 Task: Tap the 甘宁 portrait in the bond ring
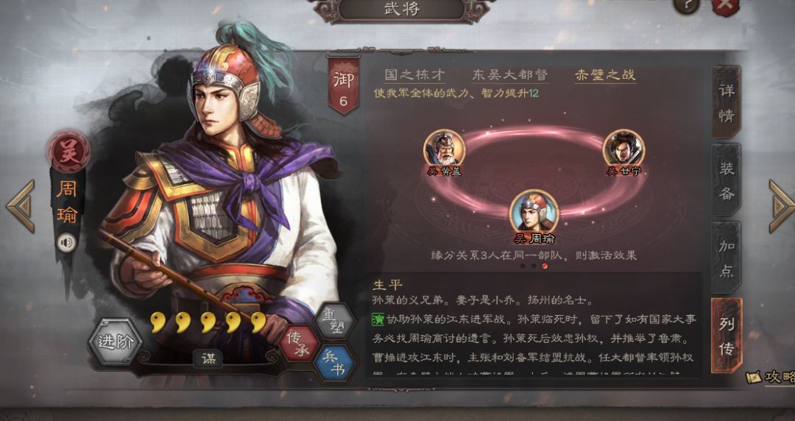(x=623, y=148)
